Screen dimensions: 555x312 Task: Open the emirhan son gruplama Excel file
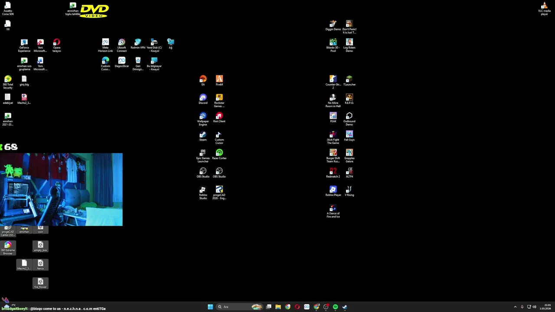coord(24,64)
